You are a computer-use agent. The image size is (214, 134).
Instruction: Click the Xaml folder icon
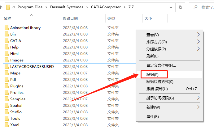[x=7, y=125]
